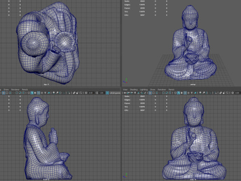Click Shadows icon in front view toolbar
Viewport: 241px width, 181px height.
[195, 93]
